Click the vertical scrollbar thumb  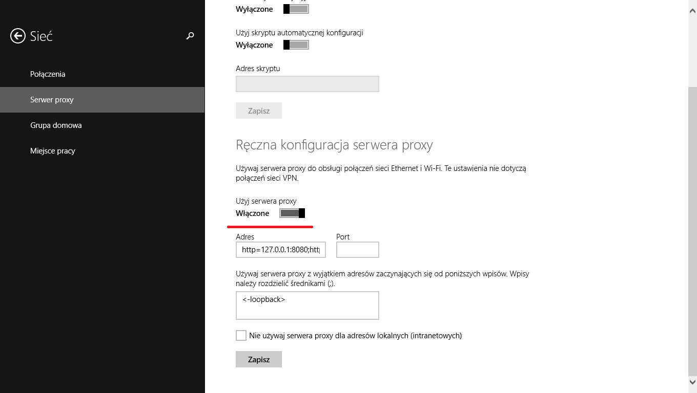692,230
